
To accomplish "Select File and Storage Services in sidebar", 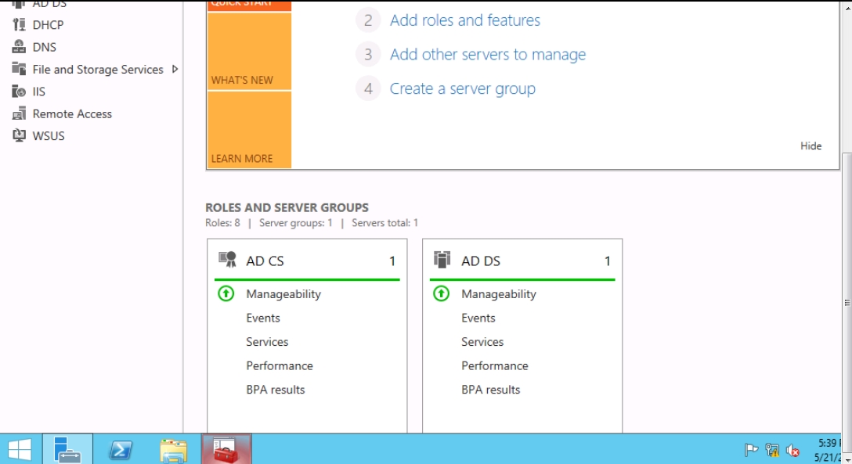I will pyautogui.click(x=98, y=69).
